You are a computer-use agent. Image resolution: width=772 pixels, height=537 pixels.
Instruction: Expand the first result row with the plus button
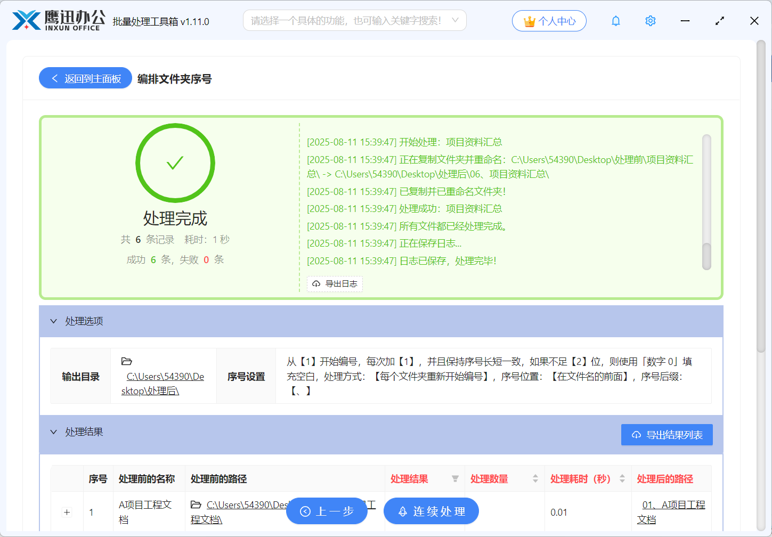tap(67, 512)
